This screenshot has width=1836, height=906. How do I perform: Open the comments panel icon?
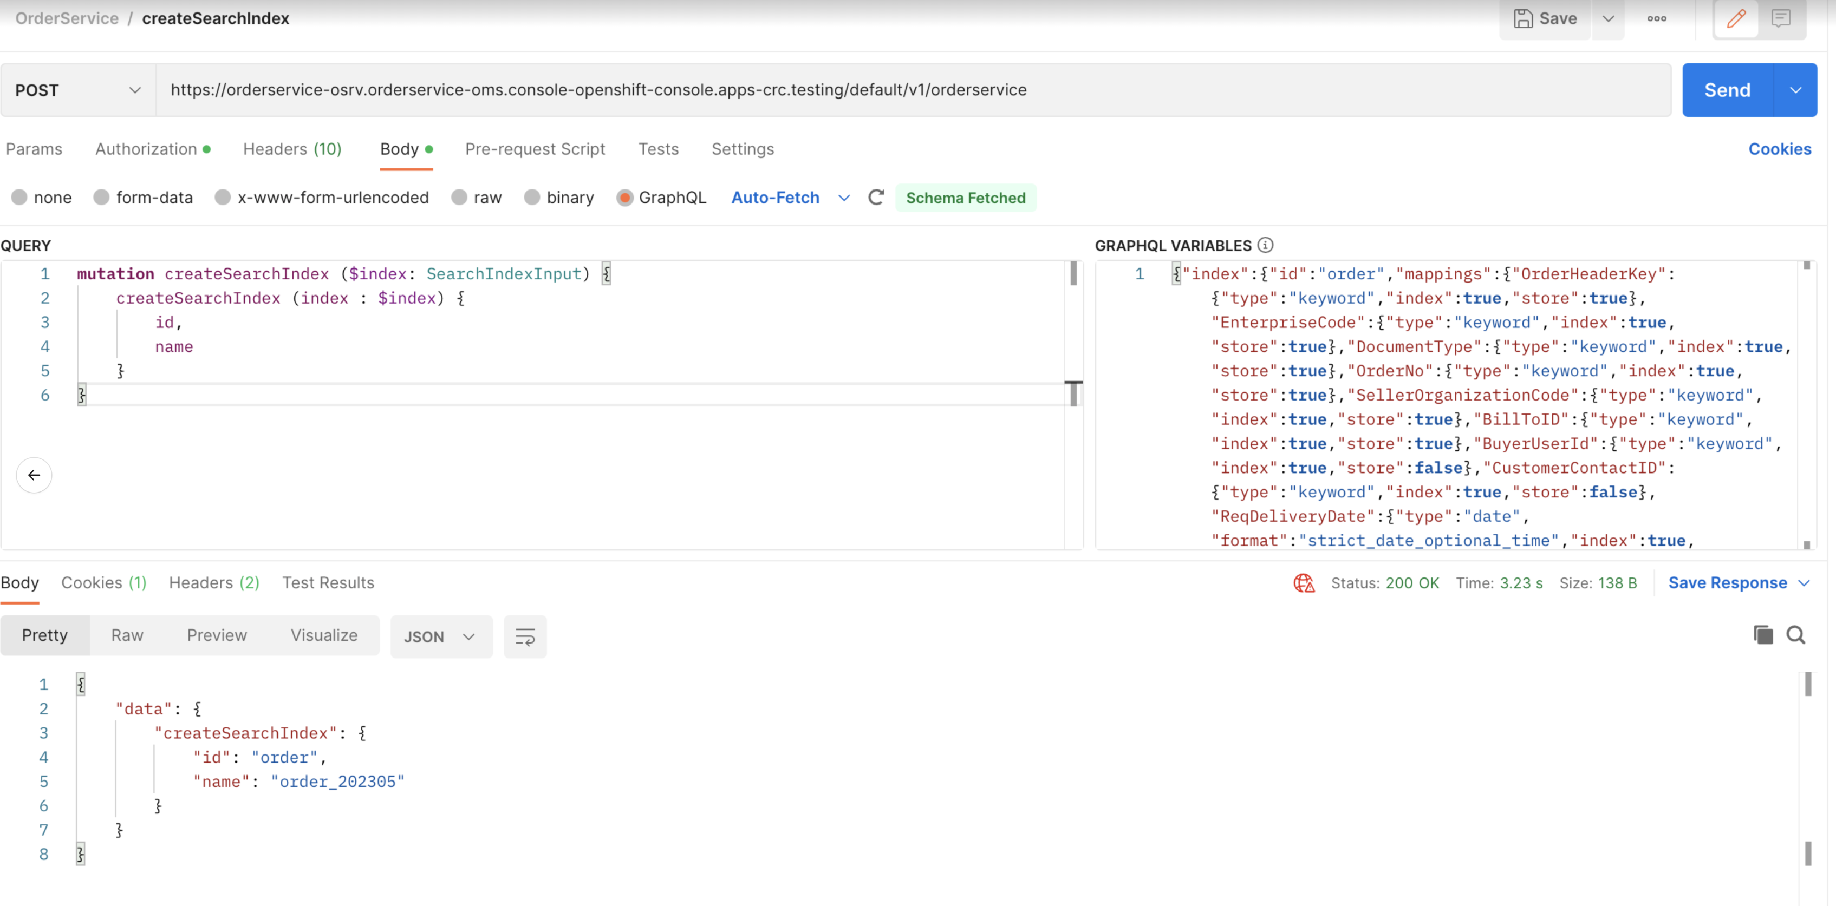(1781, 18)
